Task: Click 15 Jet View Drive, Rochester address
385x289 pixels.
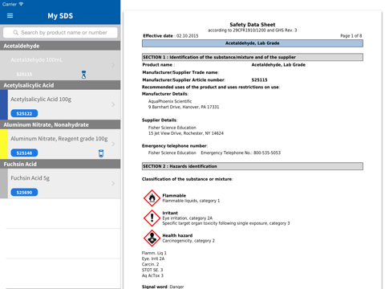Action: (x=186, y=133)
